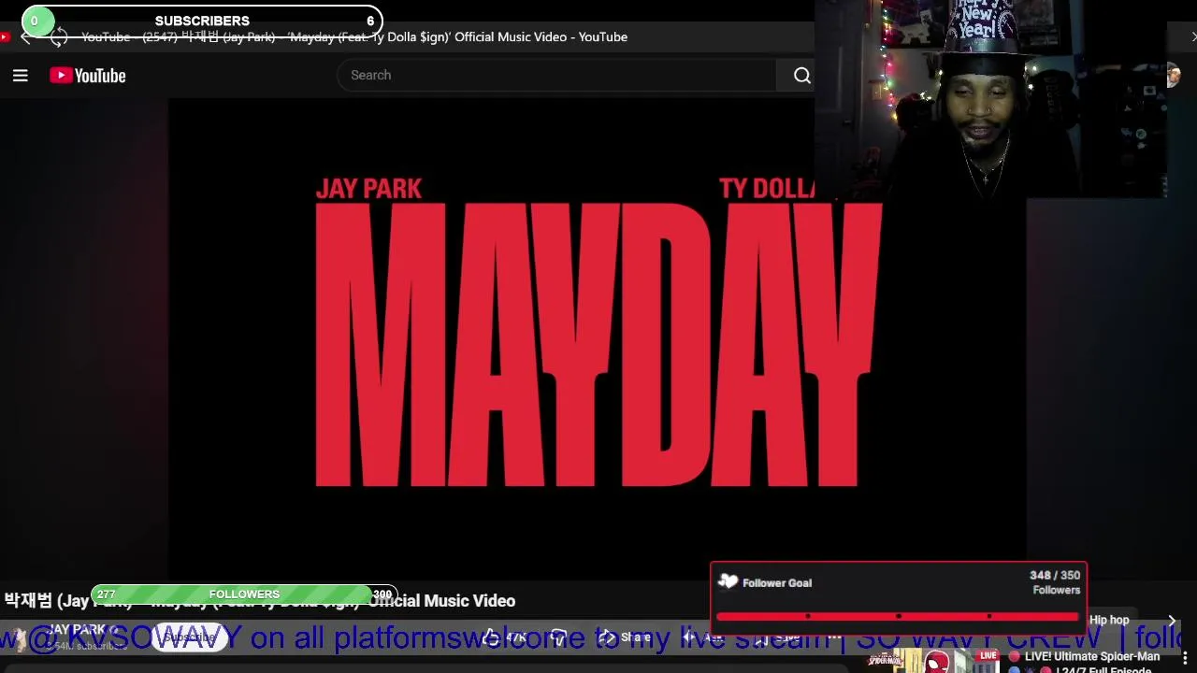This screenshot has width=1197, height=673.
Task: Select the Hip hop filter chip
Action: coord(1109,620)
